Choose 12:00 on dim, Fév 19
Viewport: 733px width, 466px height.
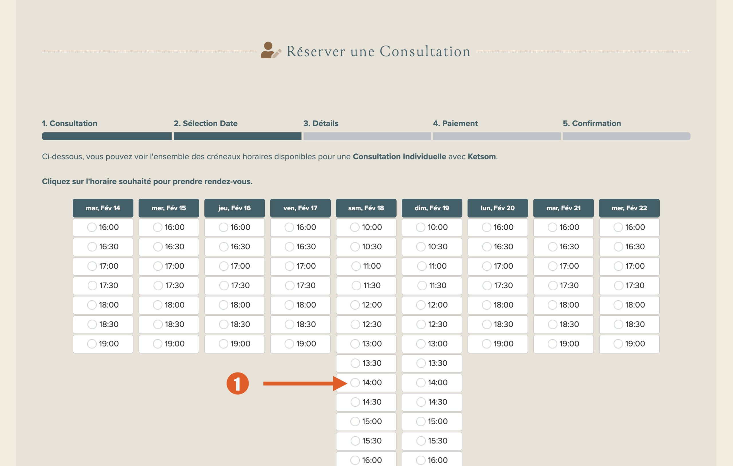click(432, 305)
